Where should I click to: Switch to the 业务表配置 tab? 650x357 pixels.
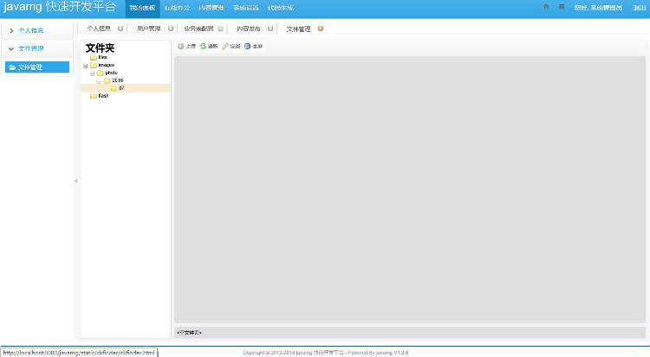[198, 29]
